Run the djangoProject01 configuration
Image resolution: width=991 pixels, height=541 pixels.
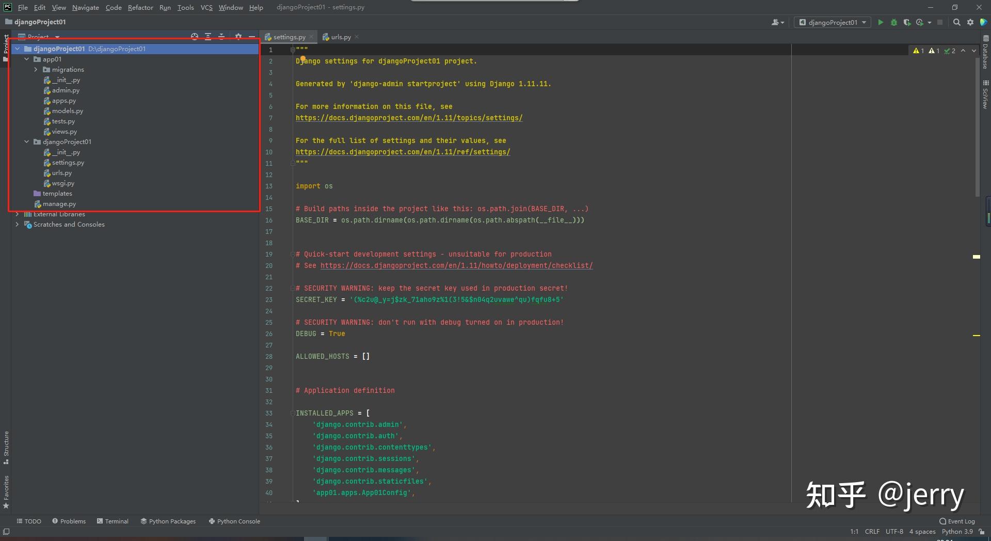881,22
